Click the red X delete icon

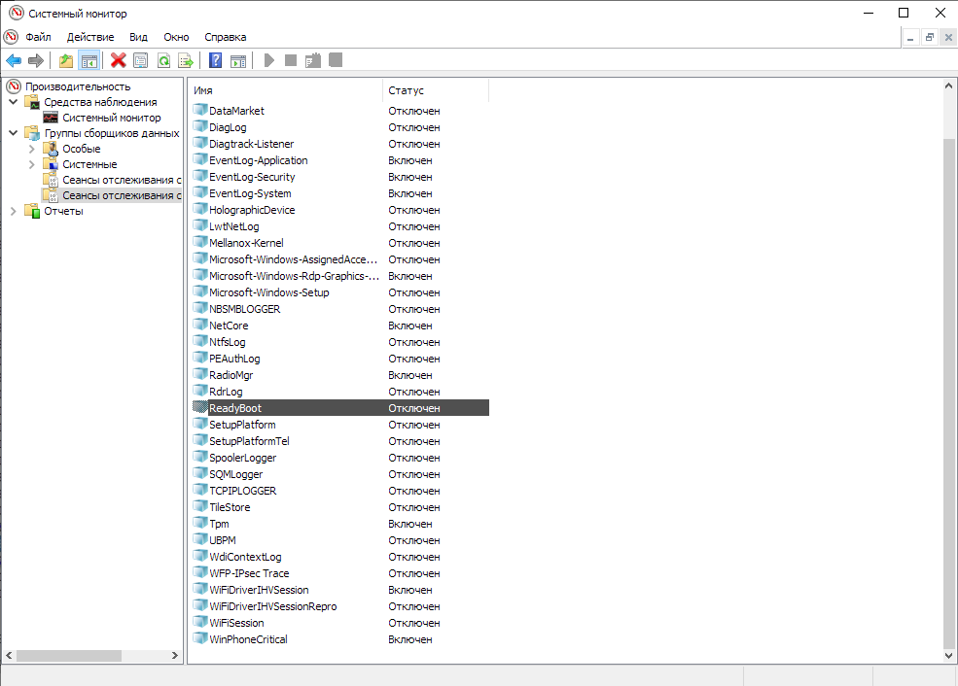[118, 60]
